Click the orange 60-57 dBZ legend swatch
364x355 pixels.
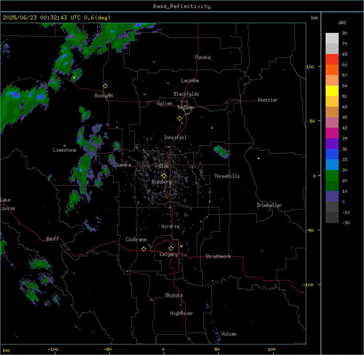pyautogui.click(x=332, y=70)
